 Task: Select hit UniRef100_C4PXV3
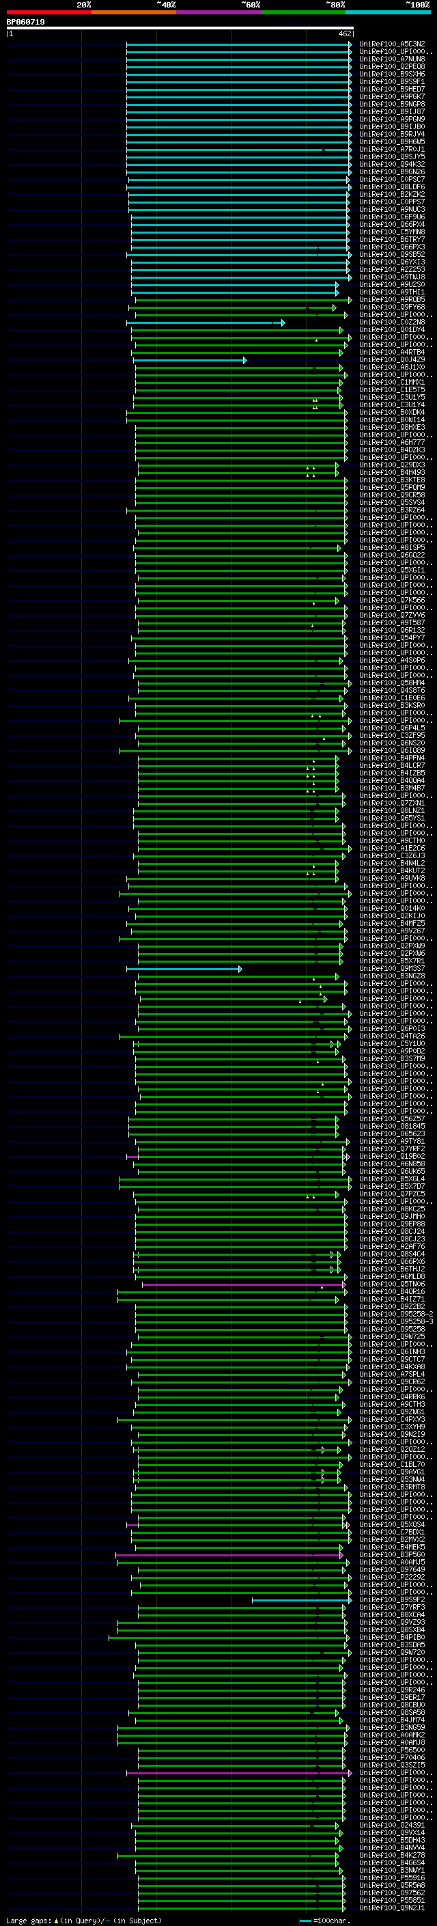pyautogui.click(x=392, y=1419)
